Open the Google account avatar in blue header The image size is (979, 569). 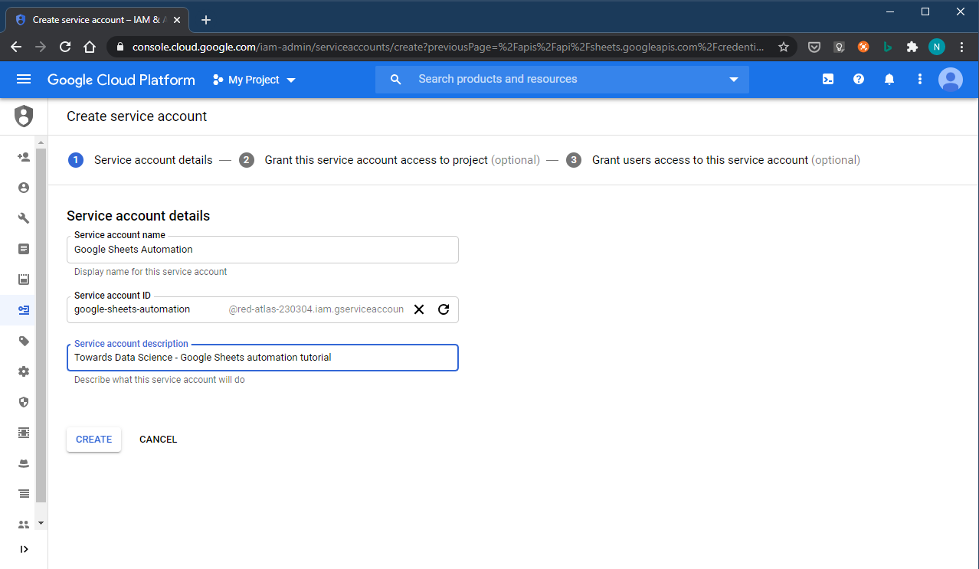coord(951,79)
